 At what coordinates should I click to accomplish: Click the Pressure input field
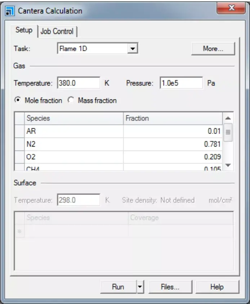pyautogui.click(x=181, y=83)
